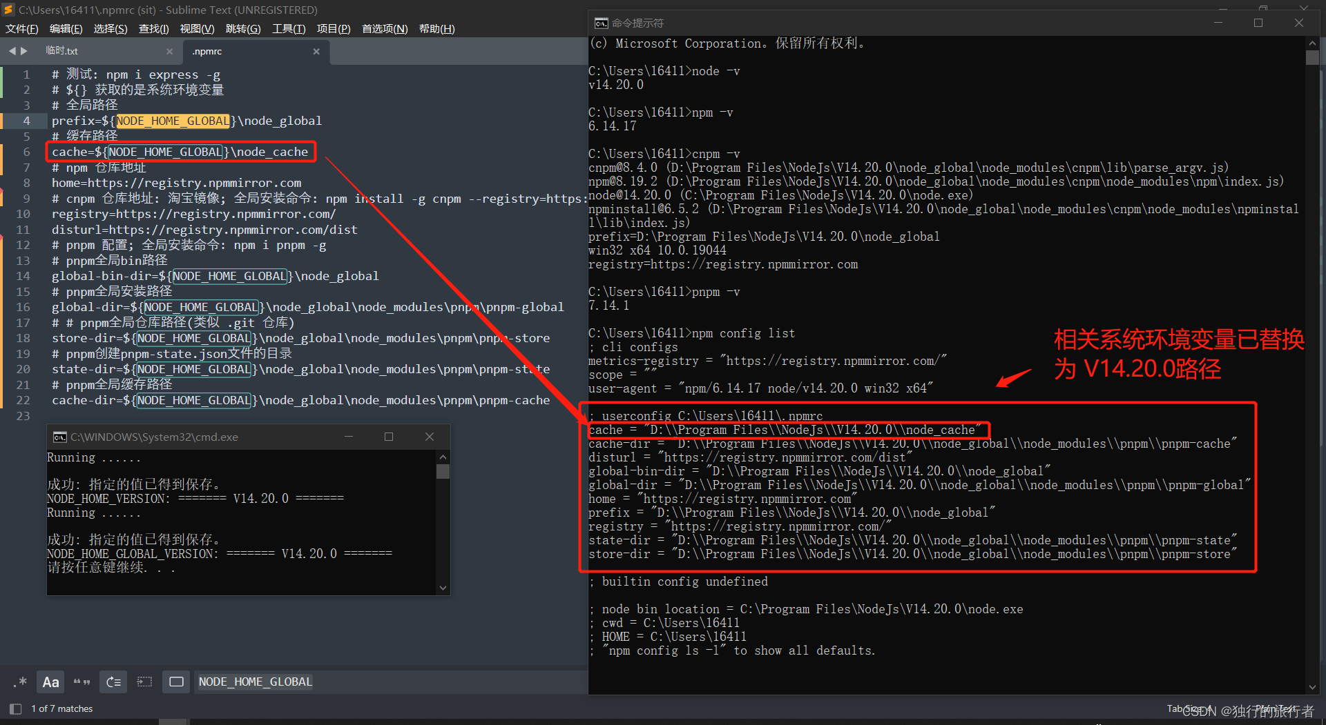Open the 跳转(G) menu
1326x725 pixels.
click(x=243, y=29)
